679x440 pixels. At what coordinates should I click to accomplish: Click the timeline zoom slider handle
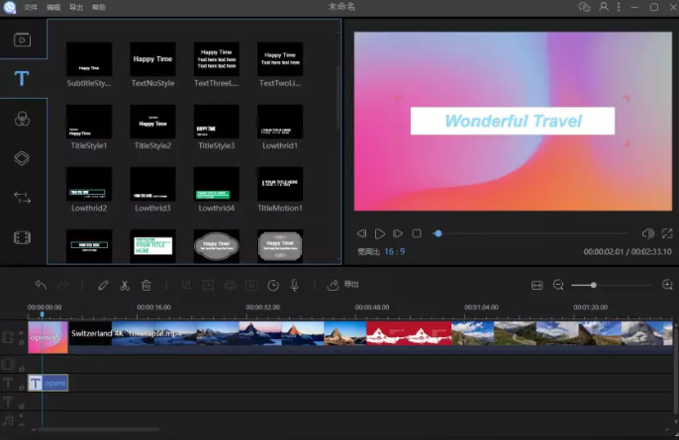[593, 285]
